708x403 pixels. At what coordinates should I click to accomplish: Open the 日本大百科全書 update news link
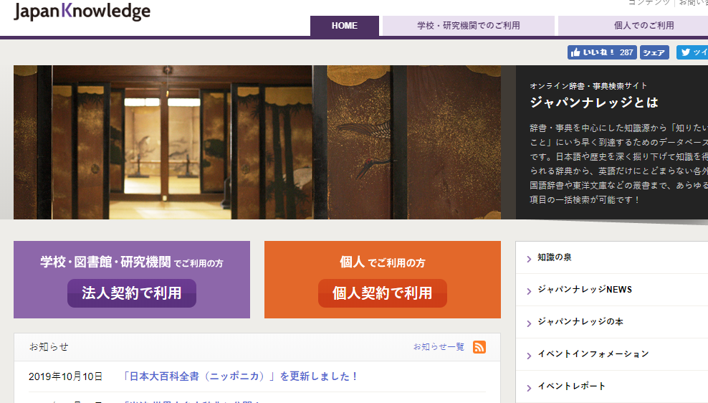click(x=241, y=376)
